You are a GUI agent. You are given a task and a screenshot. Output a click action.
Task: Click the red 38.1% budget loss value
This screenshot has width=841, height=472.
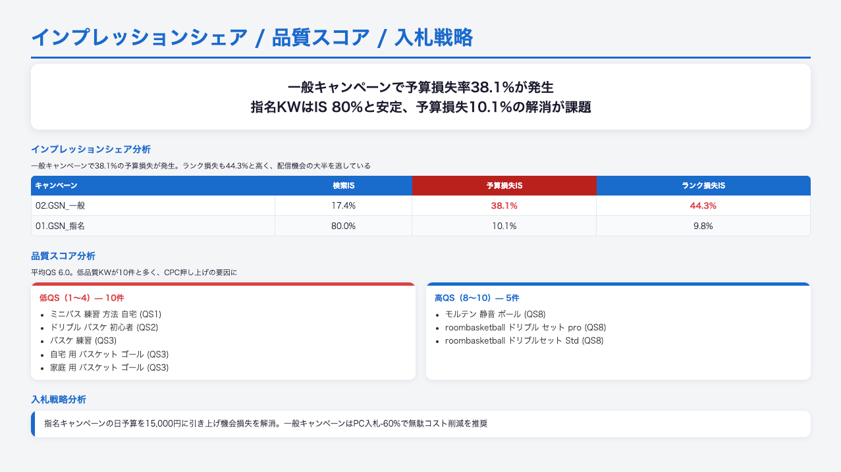(x=504, y=206)
